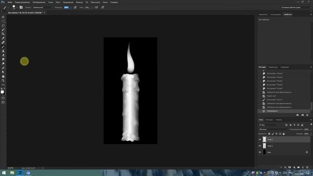Toggle pressure for opacity icon
313x176 pixels.
75,7
